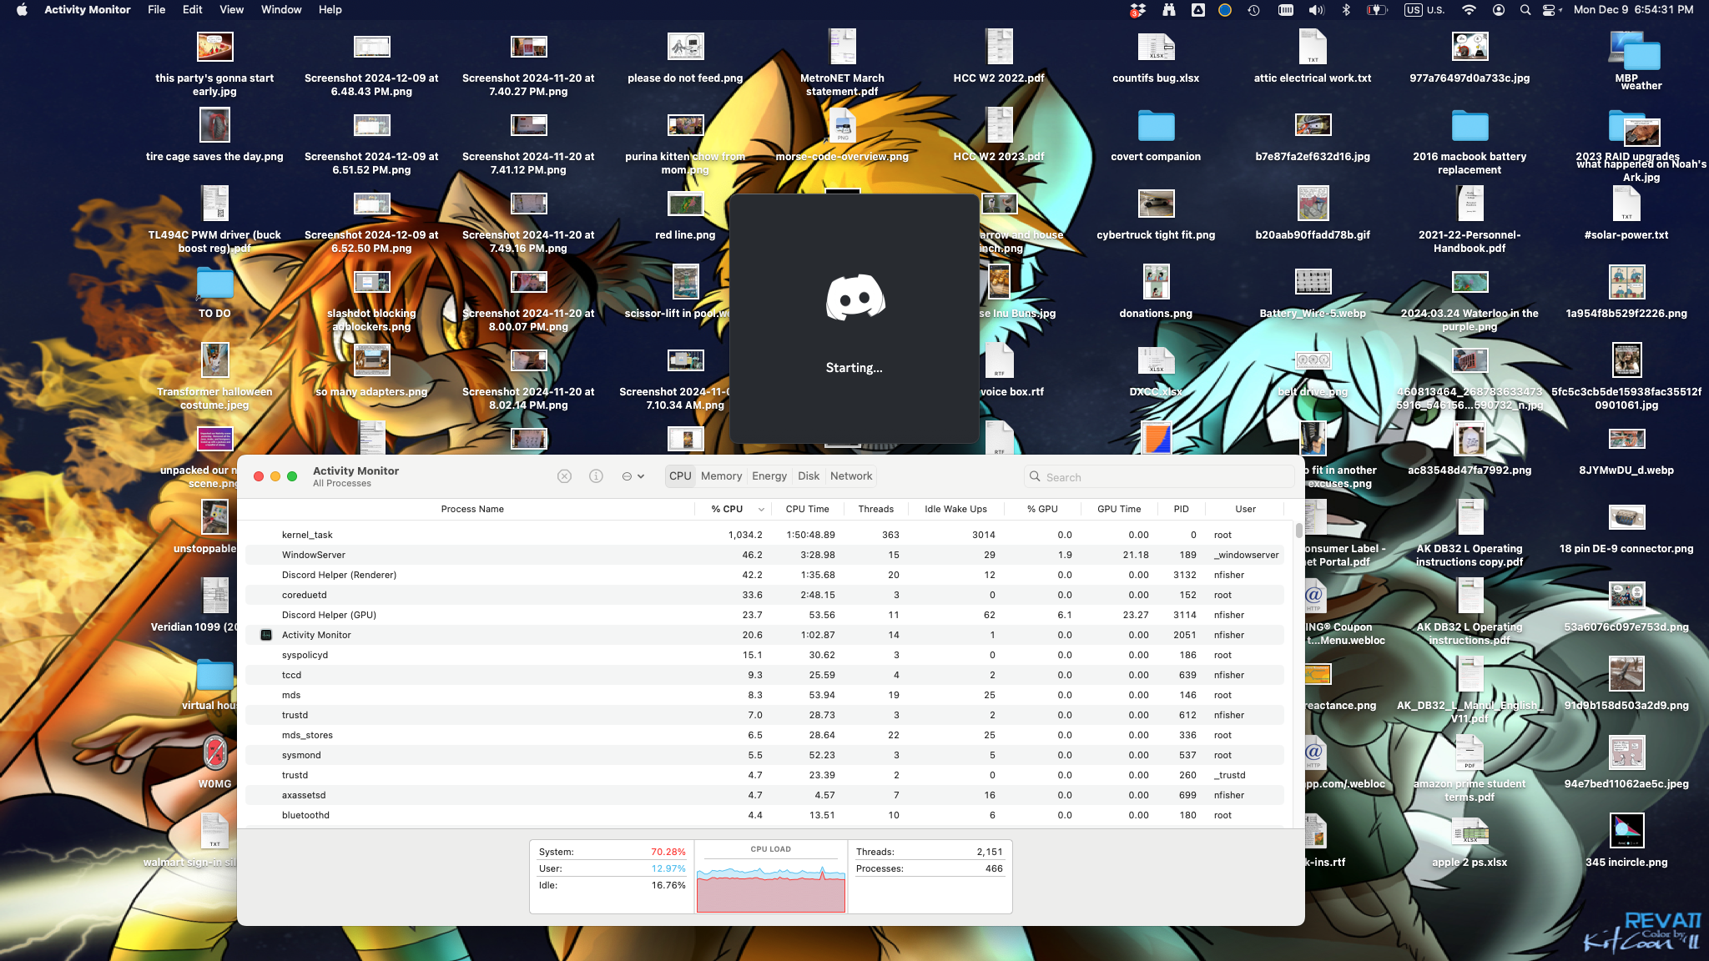Open Control Center from the menu bar

tap(1550, 10)
